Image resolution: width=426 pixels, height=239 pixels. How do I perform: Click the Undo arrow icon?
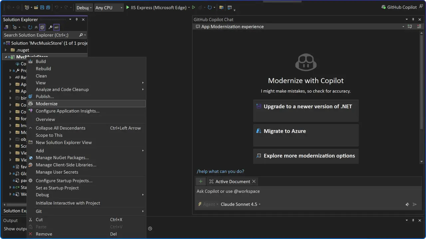point(57,8)
